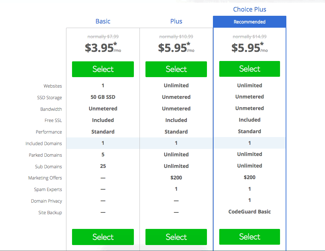Click the bottom Select button in the Plus column
Screen dimensions: 325x251
176,237
